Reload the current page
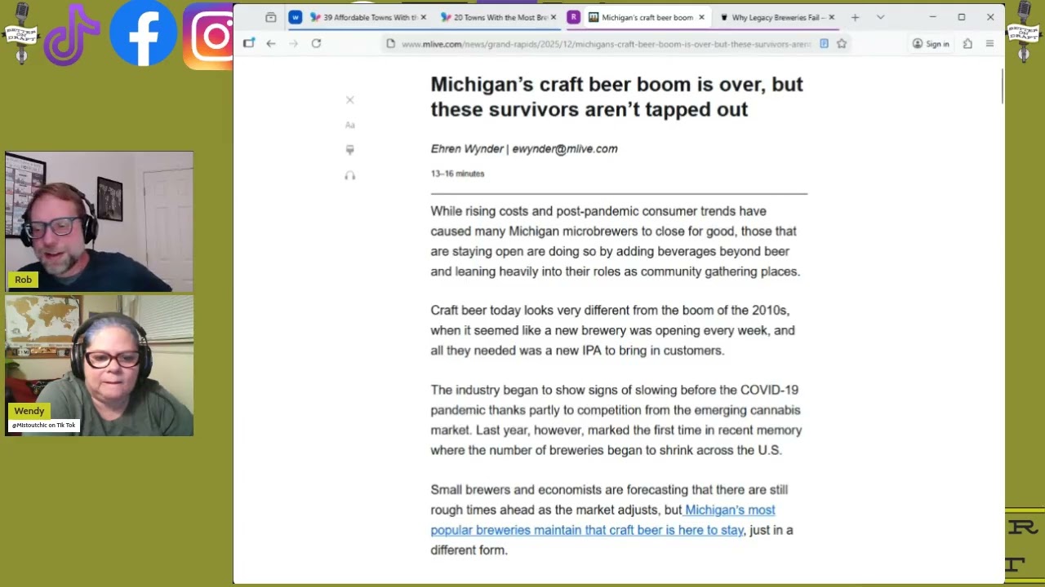Screen dimensions: 1045x587 (316, 43)
